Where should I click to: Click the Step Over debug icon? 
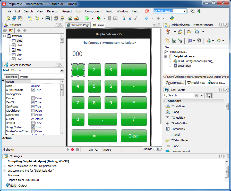130,18
